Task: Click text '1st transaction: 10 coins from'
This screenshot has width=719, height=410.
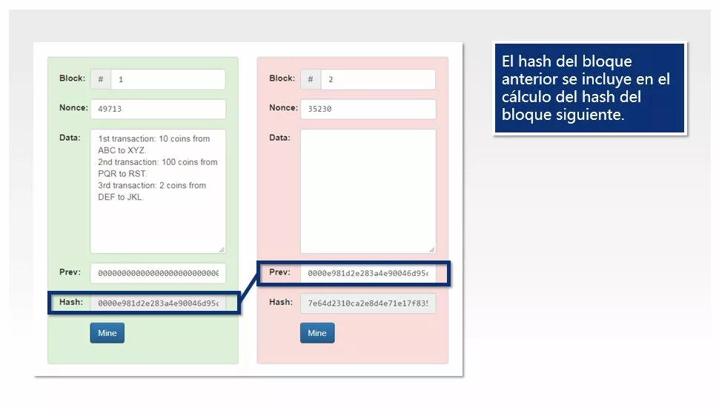Action: (x=153, y=138)
